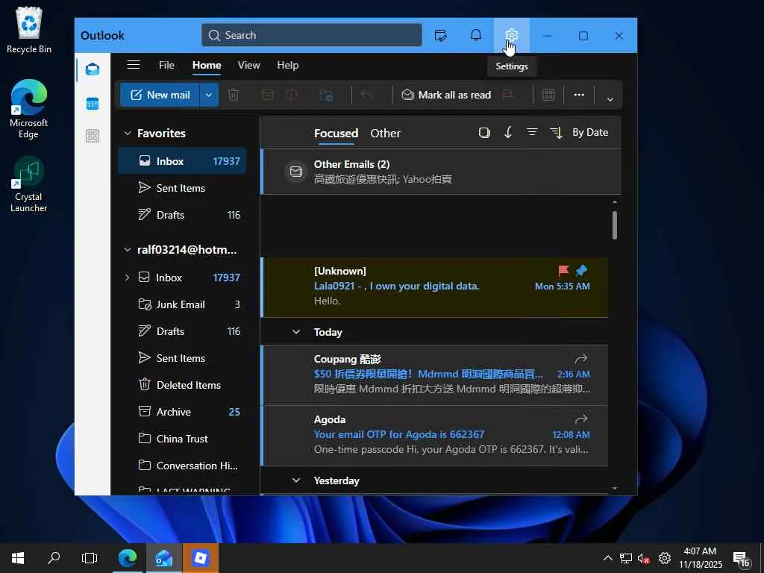Click Other Emails envelope icon
Screen dimensions: 764x573
[x=295, y=172]
